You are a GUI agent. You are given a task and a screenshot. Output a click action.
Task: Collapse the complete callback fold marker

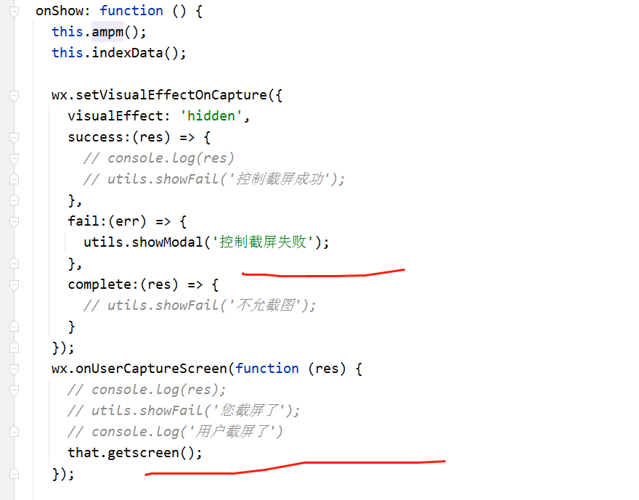[14, 285]
